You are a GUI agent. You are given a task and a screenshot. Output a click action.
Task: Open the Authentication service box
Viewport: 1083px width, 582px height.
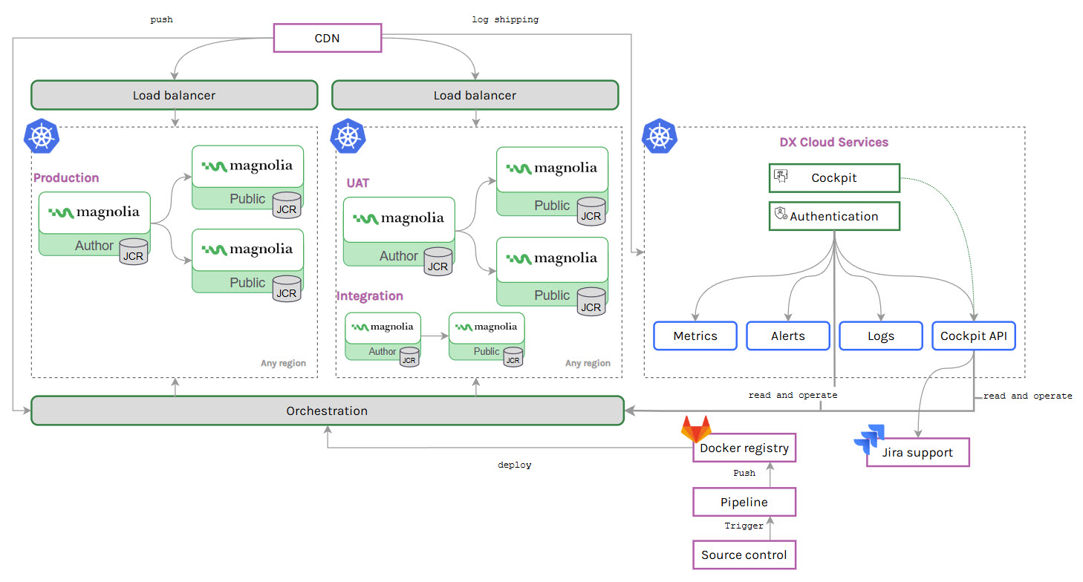point(834,216)
